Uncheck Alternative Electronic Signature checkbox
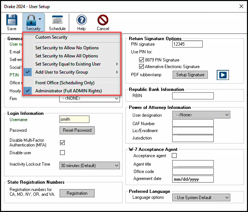The image size is (248, 212). [141, 67]
